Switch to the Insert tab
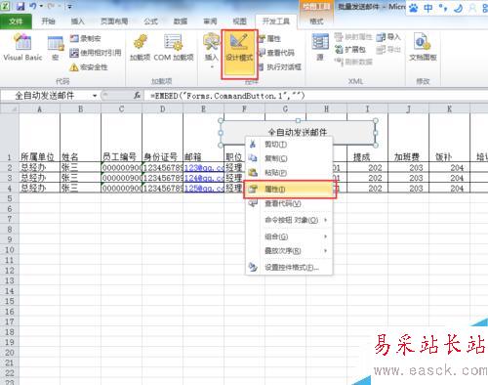488x385 pixels. (x=77, y=21)
